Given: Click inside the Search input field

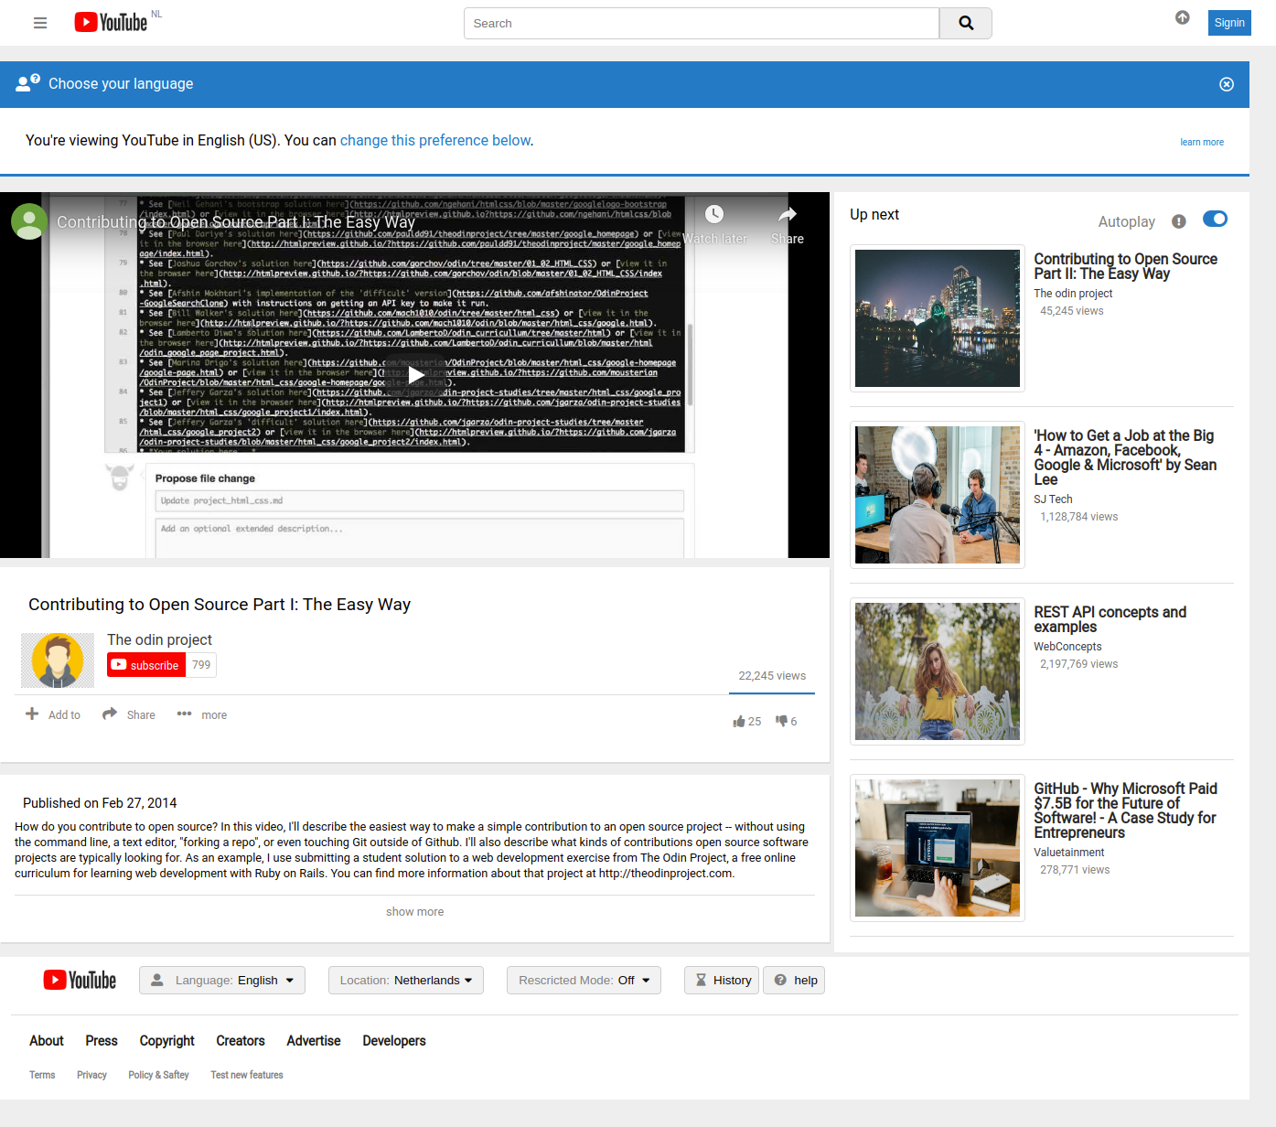Looking at the screenshot, I should coord(702,23).
